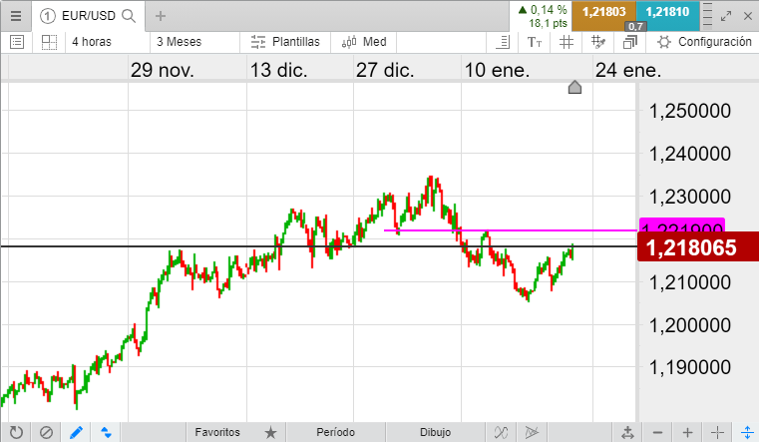The width and height of the screenshot is (759, 442).
Task: Select the Med chart type option
Action: (x=363, y=42)
